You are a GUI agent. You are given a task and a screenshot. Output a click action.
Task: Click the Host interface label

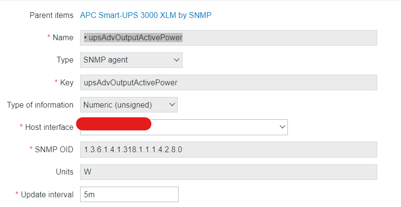49,127
